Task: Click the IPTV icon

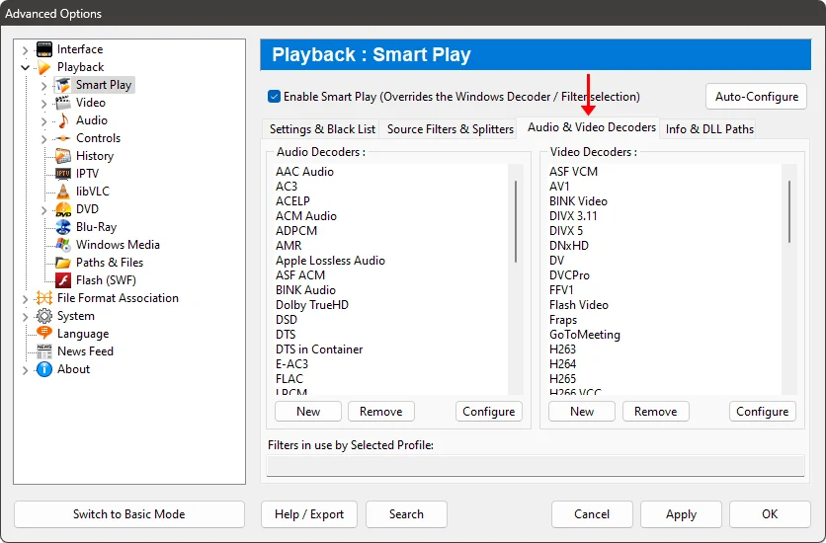Action: click(63, 174)
